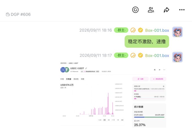Open the DGP #606 group title

click(x=21, y=14)
